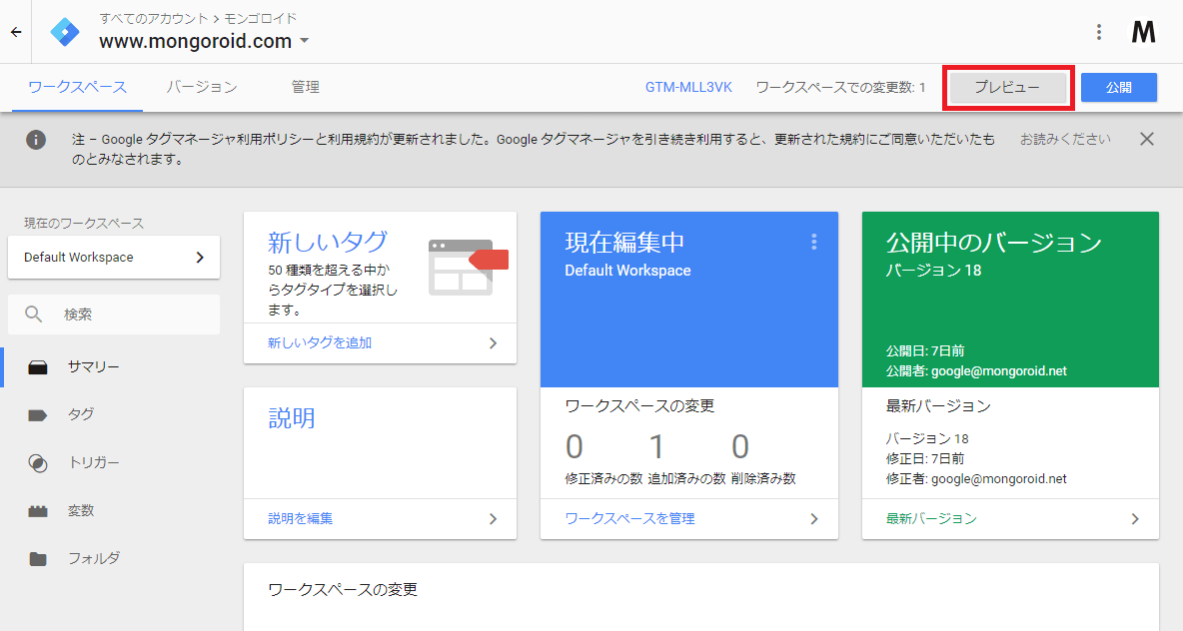This screenshot has height=631, width=1183.
Task: Select 変数 in the sidebar
Action: click(x=81, y=510)
